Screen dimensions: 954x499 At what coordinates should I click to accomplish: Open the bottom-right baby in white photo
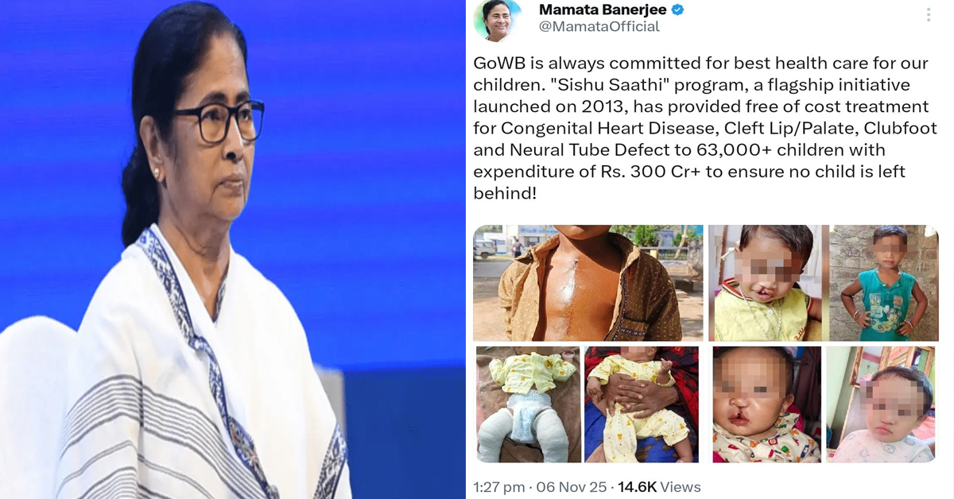880,404
